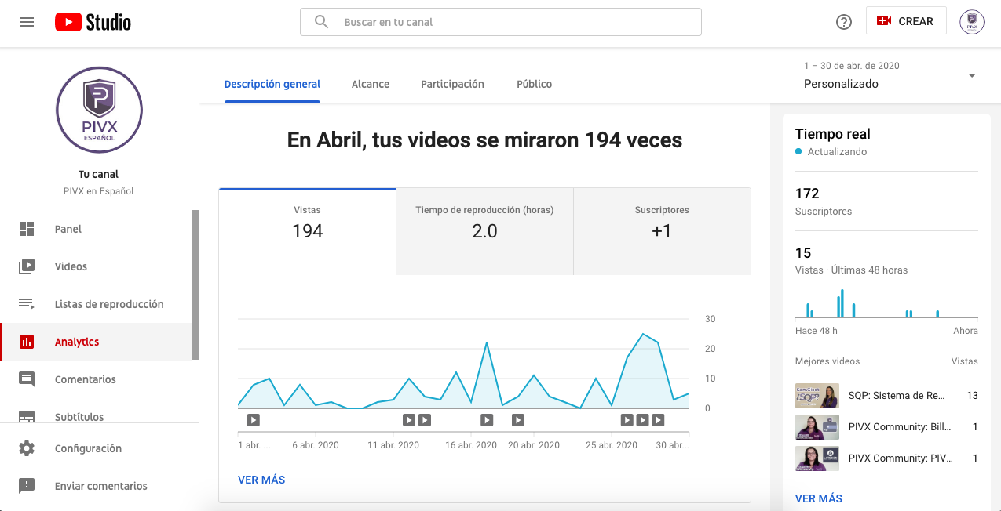Screen dimensions: 1001x511
Task: Open the help question mark icon
Action: 844,22
